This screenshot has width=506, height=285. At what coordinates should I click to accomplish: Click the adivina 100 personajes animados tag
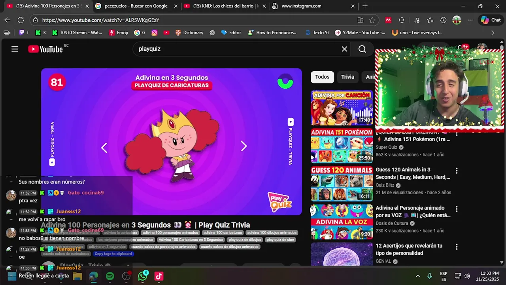coord(170,233)
